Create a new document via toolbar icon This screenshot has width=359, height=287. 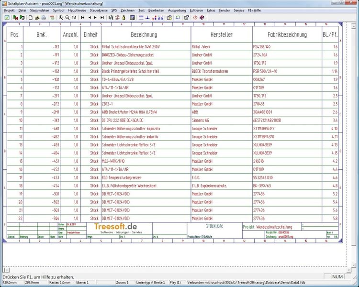pyautogui.click(x=30, y=17)
